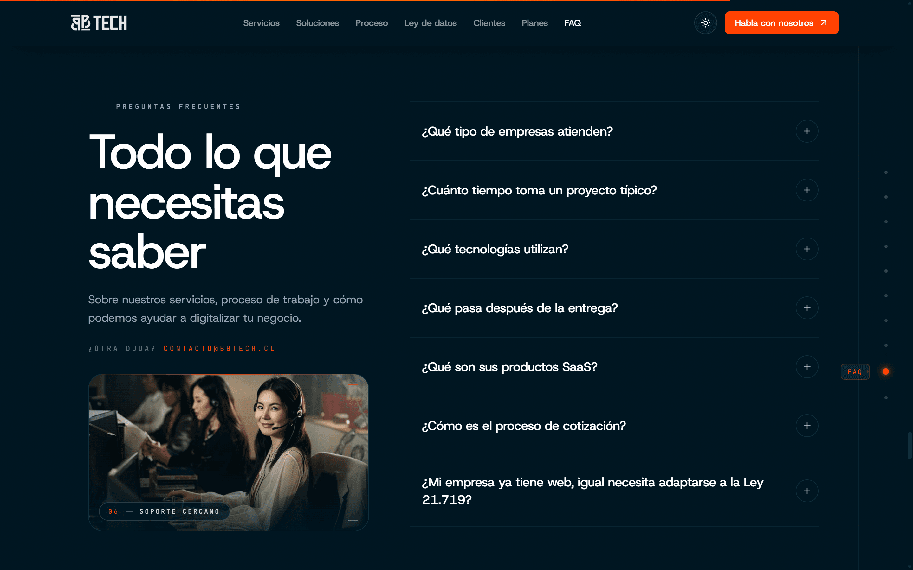Click the Soporte Cercano support photo
The image size is (913, 570).
coord(228,453)
